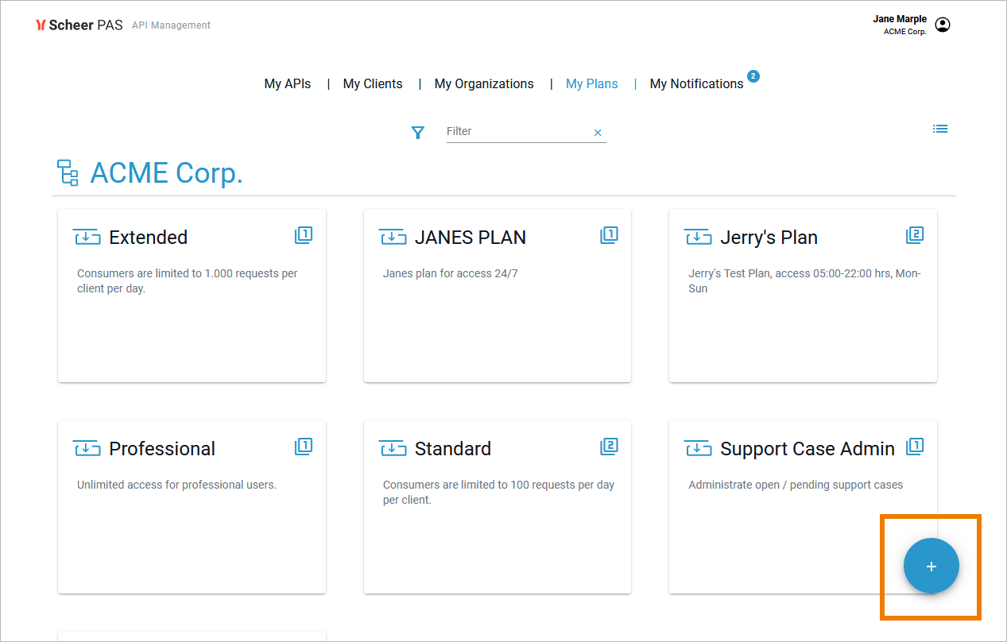Open the JANES PLAN title
1007x642 pixels.
[470, 238]
